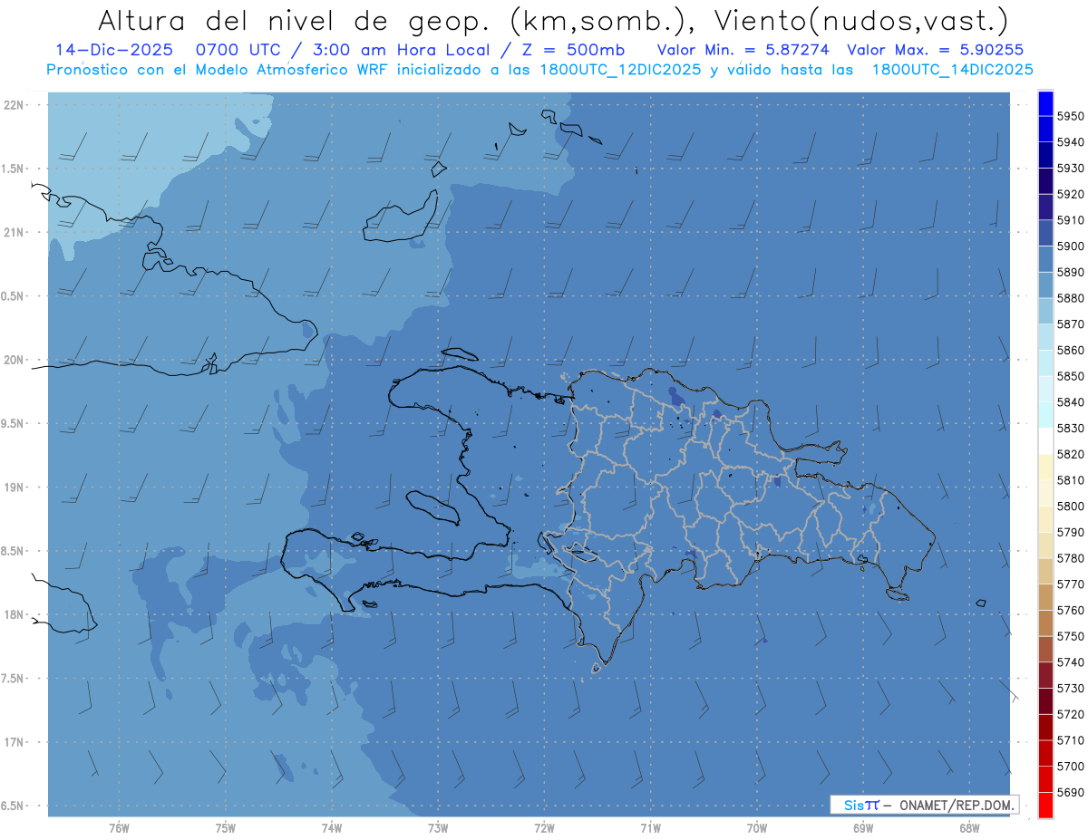The height and width of the screenshot is (840, 1088).
Task: Click the '5910' colorbar value
Action: (1071, 220)
